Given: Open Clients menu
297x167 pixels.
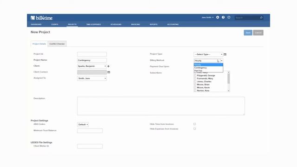Looking at the screenshot, I should click(55, 25).
